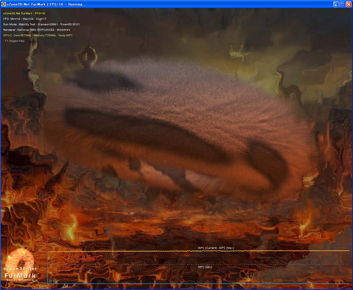This screenshot has height=290, width=353.
Task: Click the 'GPU-Z: Core:567MHz' status line
Action: click(38, 35)
